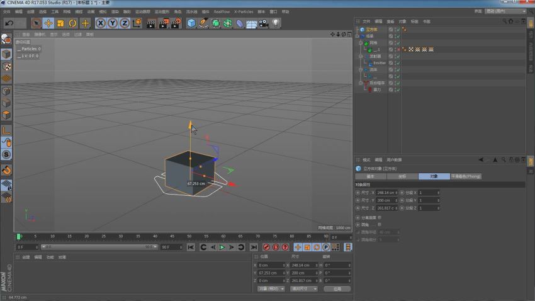
Task: Open the first tab in attribute manager
Action: (371, 176)
